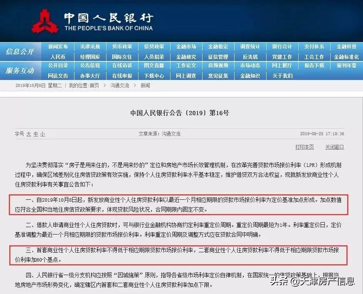Click the 信息公开 section header
Viewport: 363px width, 294px height.
(x=20, y=51)
